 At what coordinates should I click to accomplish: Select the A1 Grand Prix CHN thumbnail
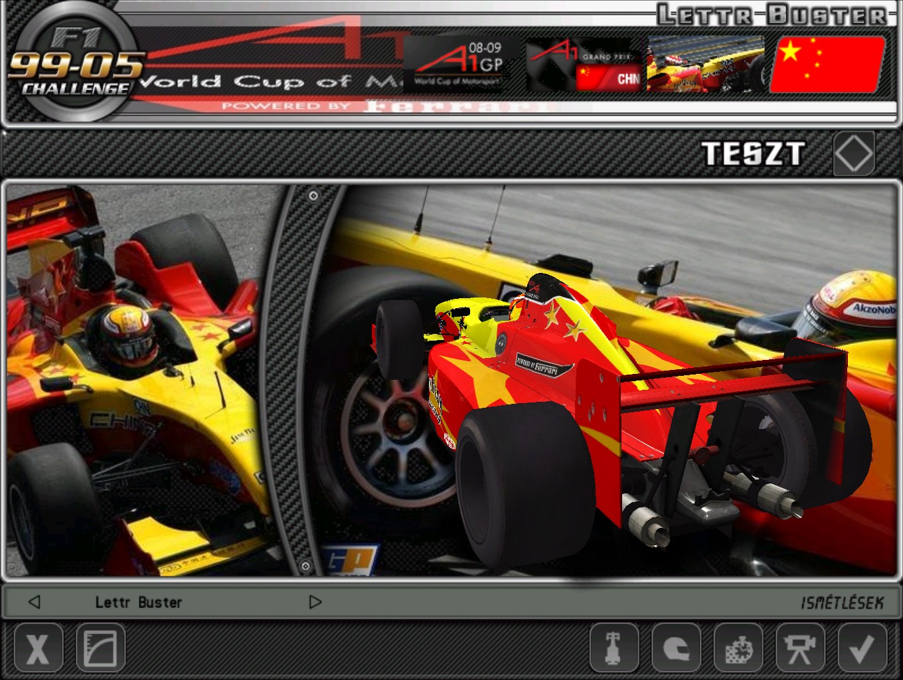coord(585,64)
